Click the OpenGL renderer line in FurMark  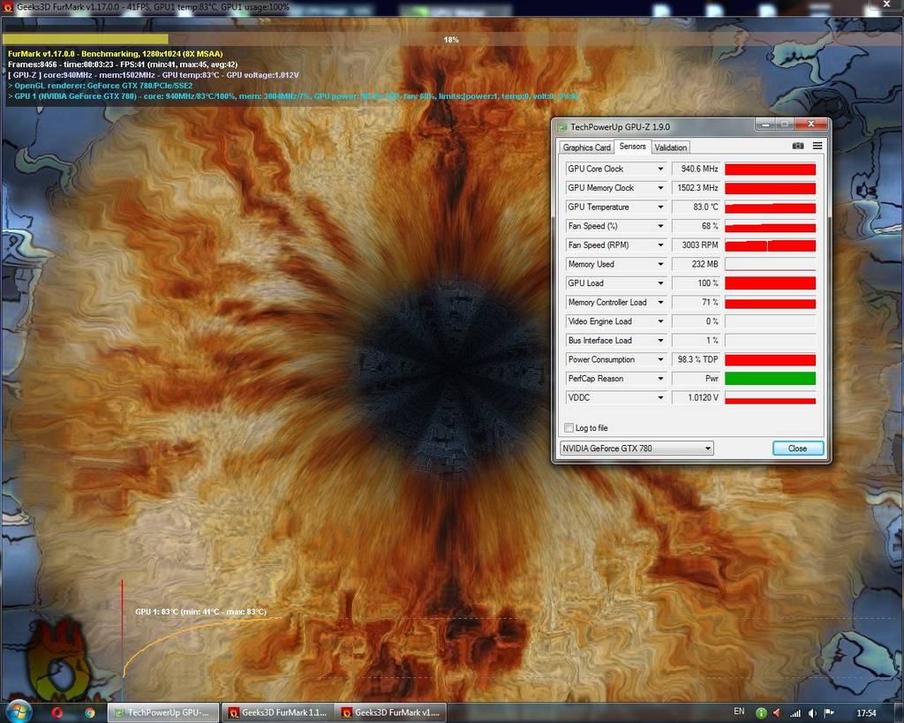click(x=101, y=86)
